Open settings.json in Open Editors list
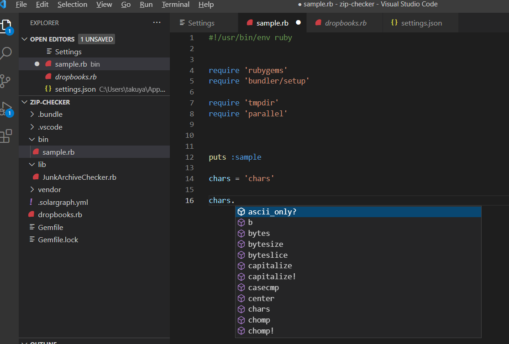Viewport: 509px width, 344px height. tap(94, 89)
